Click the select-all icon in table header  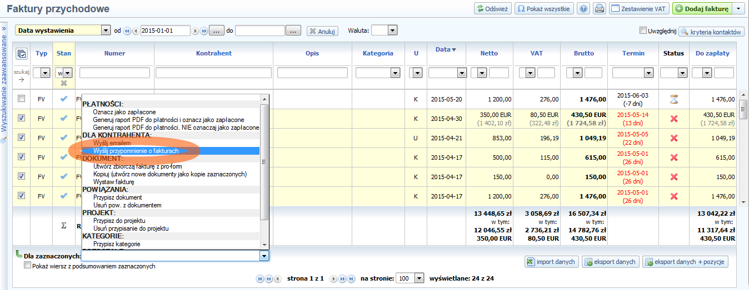click(21, 54)
